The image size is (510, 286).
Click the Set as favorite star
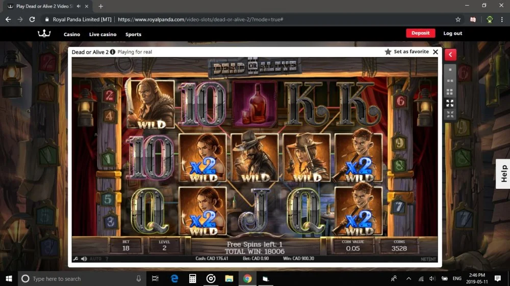pyautogui.click(x=388, y=52)
